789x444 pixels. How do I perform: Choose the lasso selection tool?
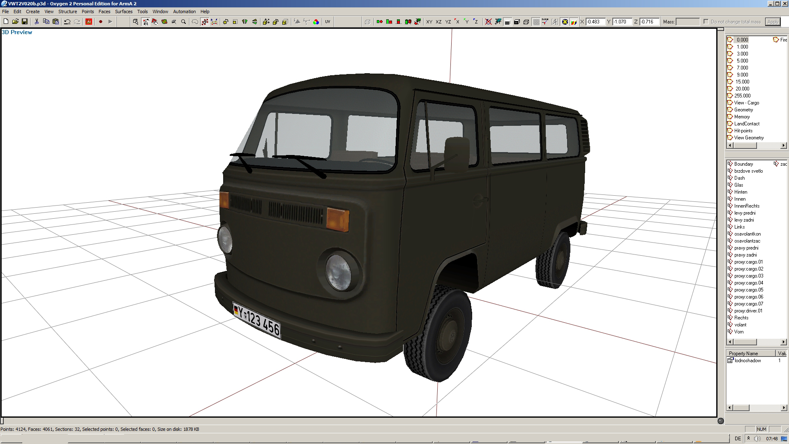coord(195,22)
